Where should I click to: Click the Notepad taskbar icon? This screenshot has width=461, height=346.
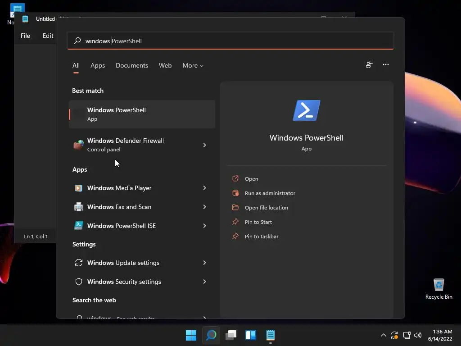(x=271, y=335)
